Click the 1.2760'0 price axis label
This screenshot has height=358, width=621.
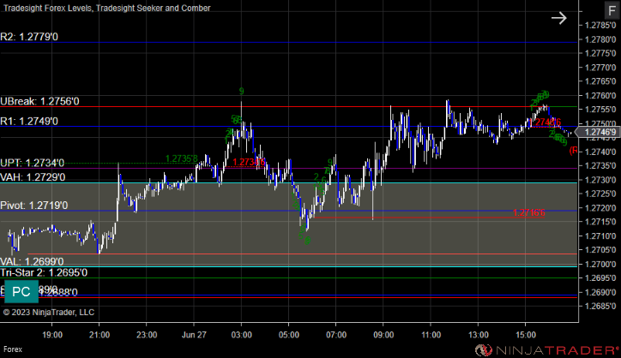pyautogui.click(x=600, y=95)
